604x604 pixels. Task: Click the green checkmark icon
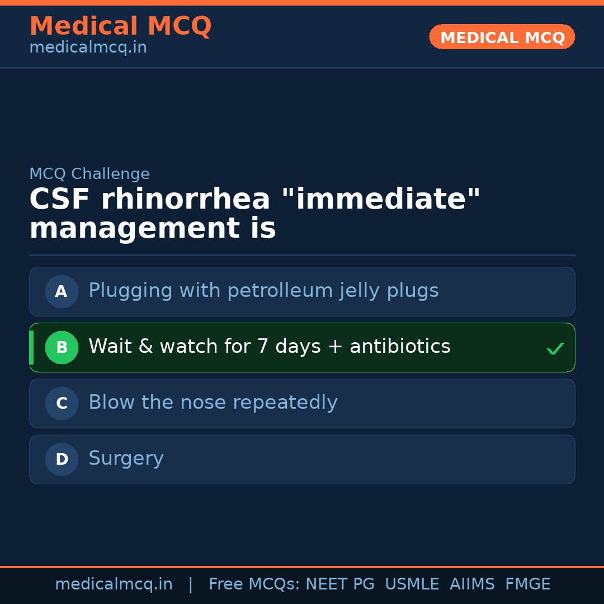555,349
